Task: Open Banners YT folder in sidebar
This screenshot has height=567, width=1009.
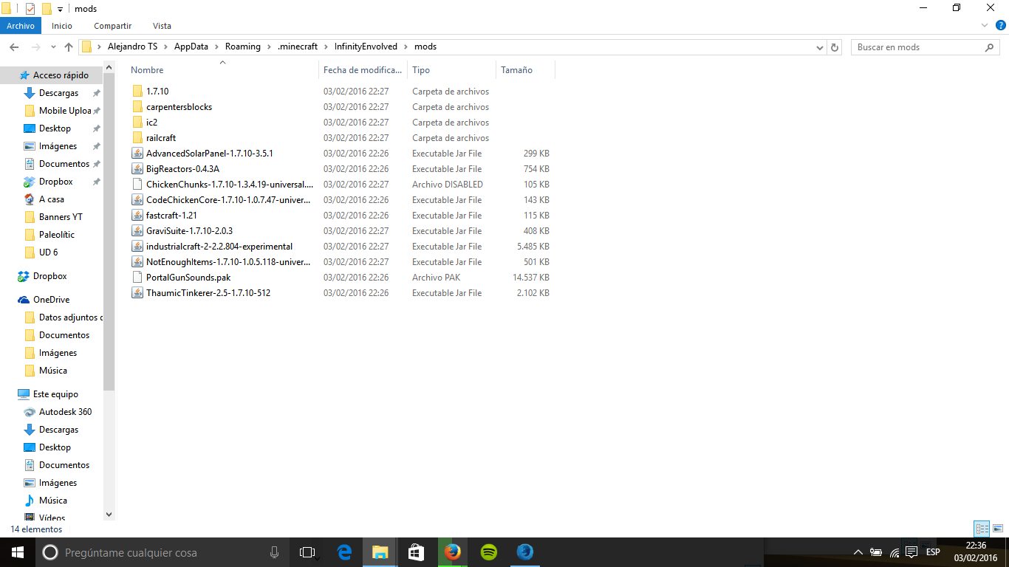Action: [61, 217]
